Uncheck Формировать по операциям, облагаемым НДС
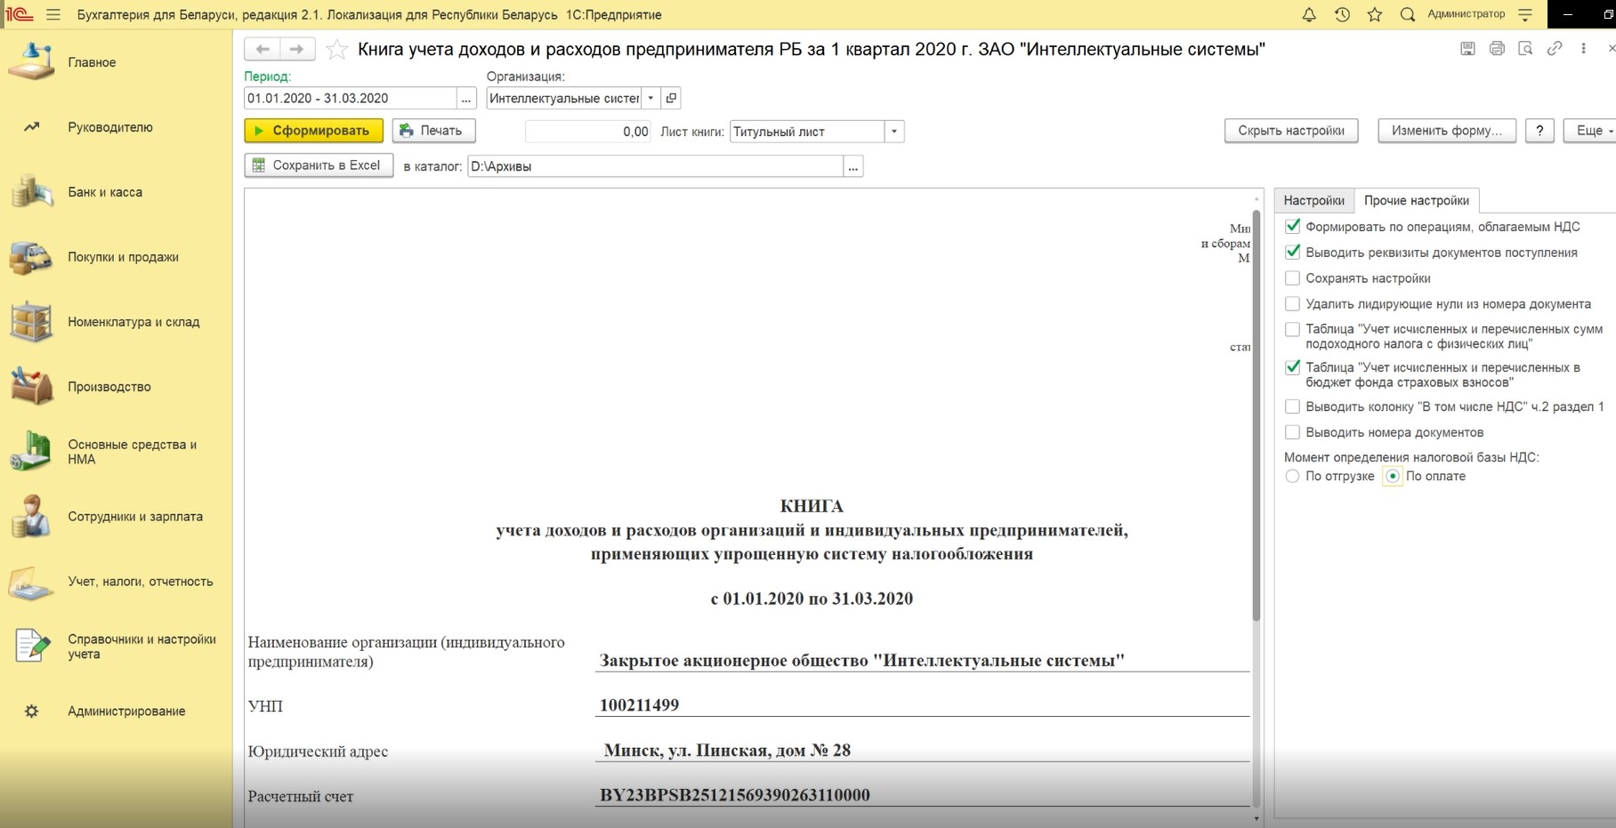Viewport: 1616px width, 828px height. 1293,227
